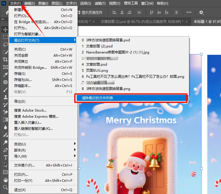Select the Hand tool
The image size is (221, 194).
click(x=5, y=180)
